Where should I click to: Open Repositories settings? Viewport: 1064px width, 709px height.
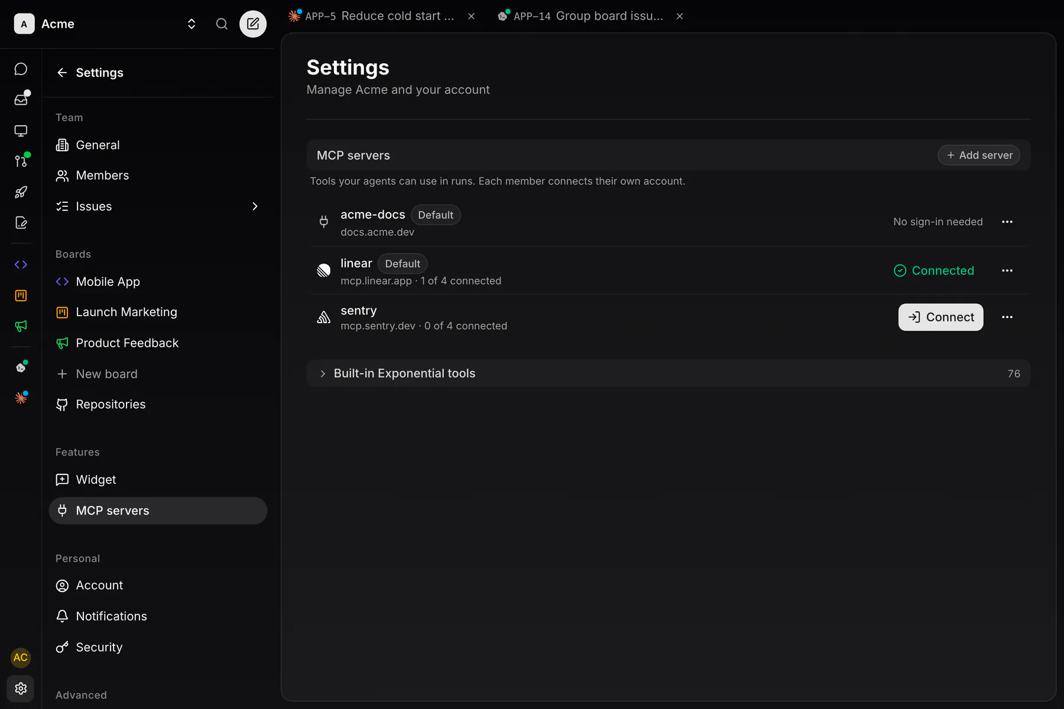click(x=158, y=404)
